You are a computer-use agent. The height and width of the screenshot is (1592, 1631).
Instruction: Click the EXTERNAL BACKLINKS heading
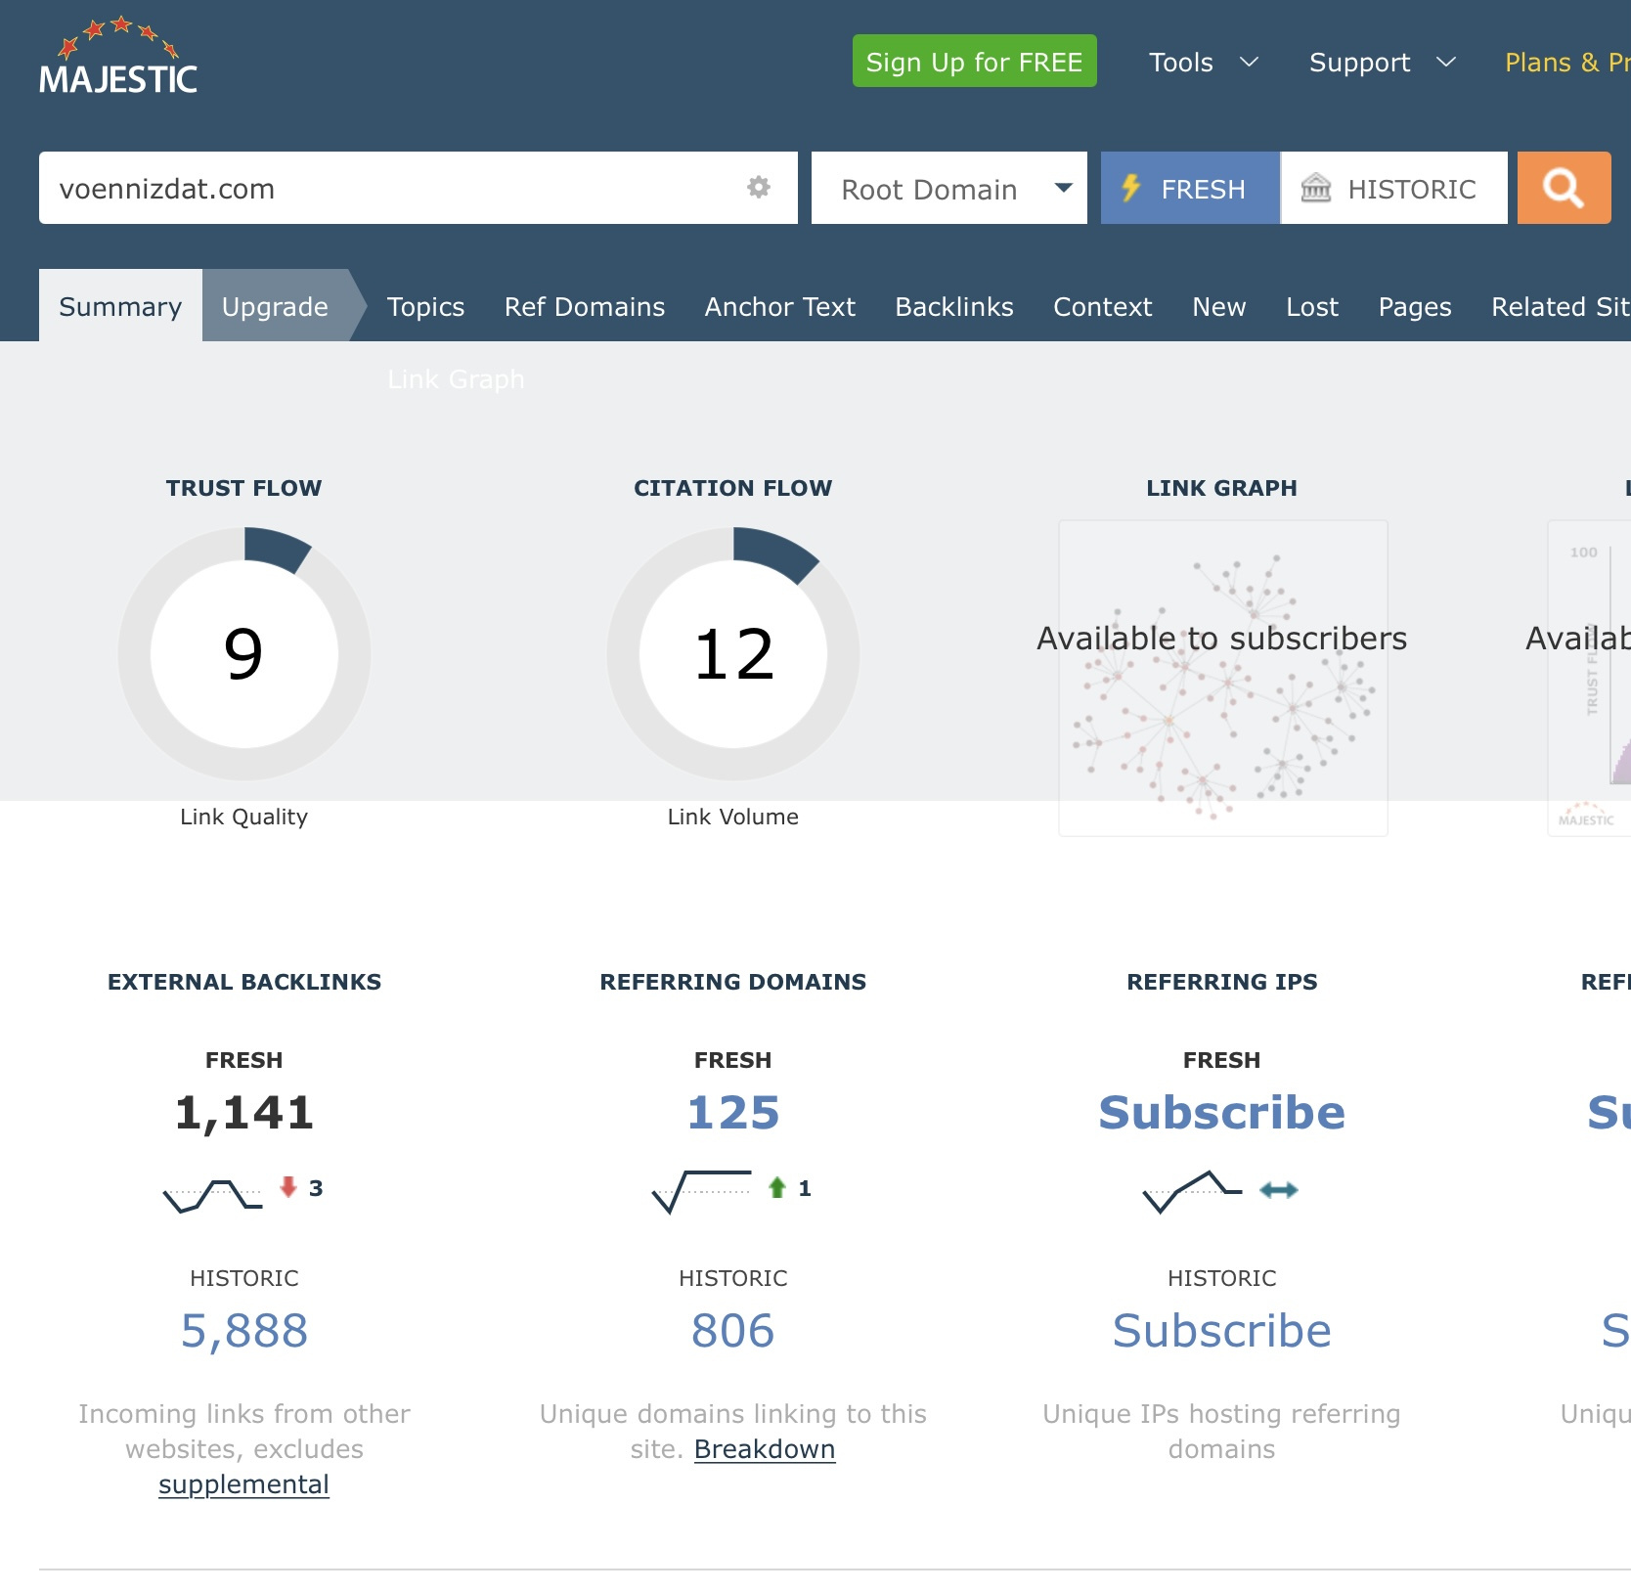pos(244,982)
